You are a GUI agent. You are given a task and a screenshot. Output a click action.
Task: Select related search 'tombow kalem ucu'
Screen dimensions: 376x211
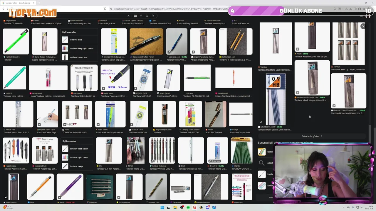point(79,57)
